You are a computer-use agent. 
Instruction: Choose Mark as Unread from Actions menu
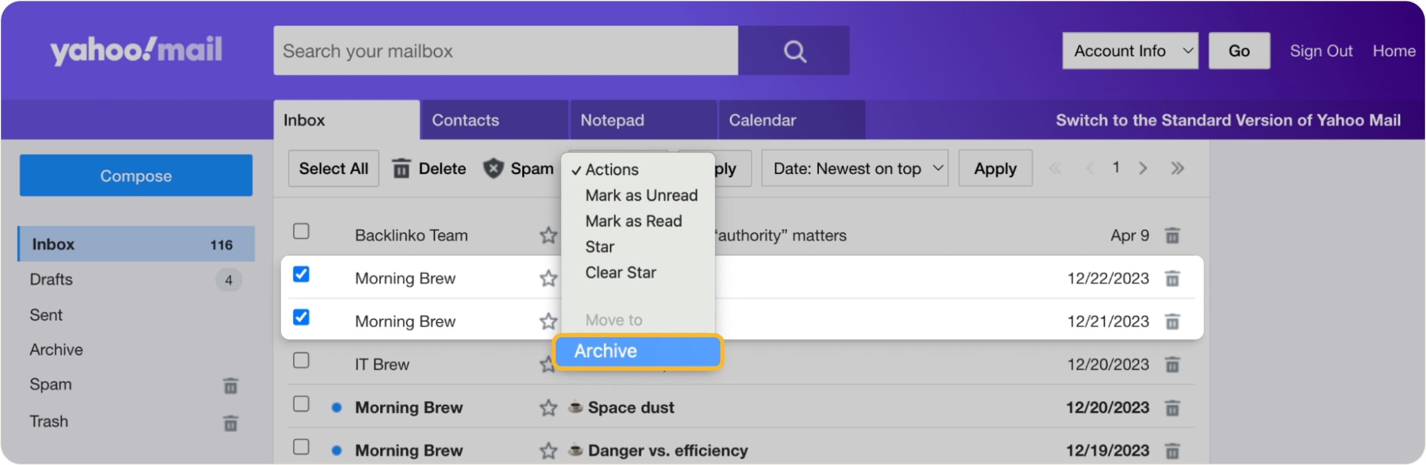point(641,195)
